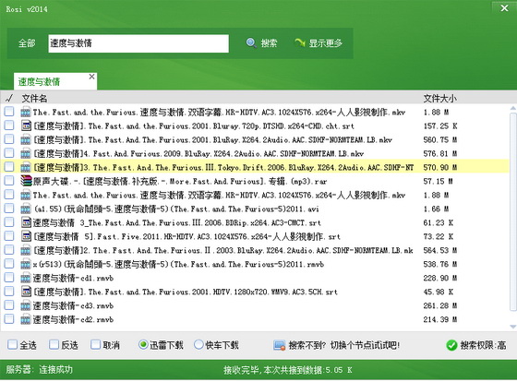Click subtitle icon of the 61.23 K row

26,222
